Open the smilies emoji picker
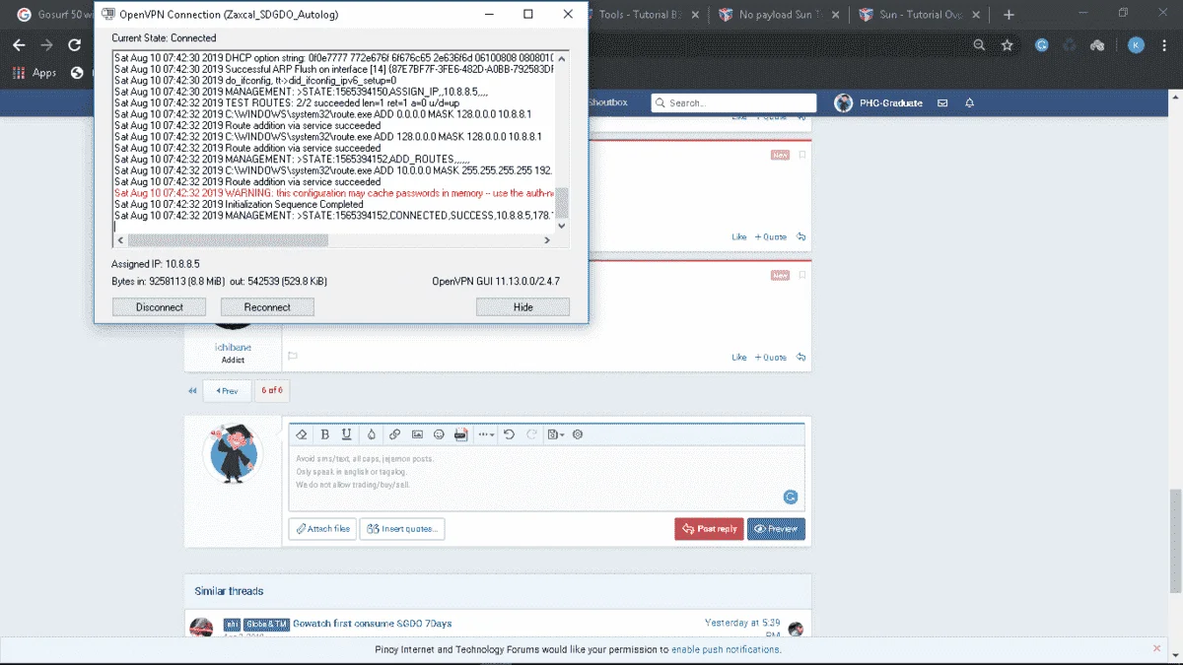Viewport: 1183px width, 665px height. tap(439, 434)
